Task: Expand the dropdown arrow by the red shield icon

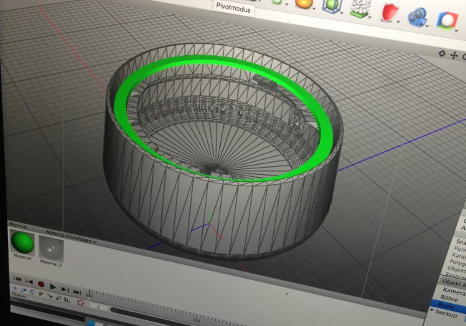Action: click(x=398, y=21)
